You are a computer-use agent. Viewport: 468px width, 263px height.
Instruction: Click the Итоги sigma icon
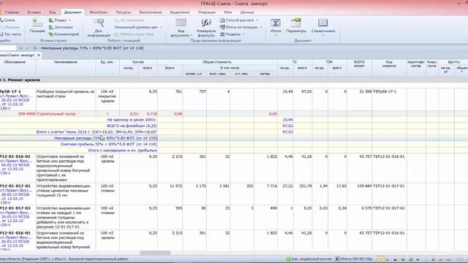(276, 23)
